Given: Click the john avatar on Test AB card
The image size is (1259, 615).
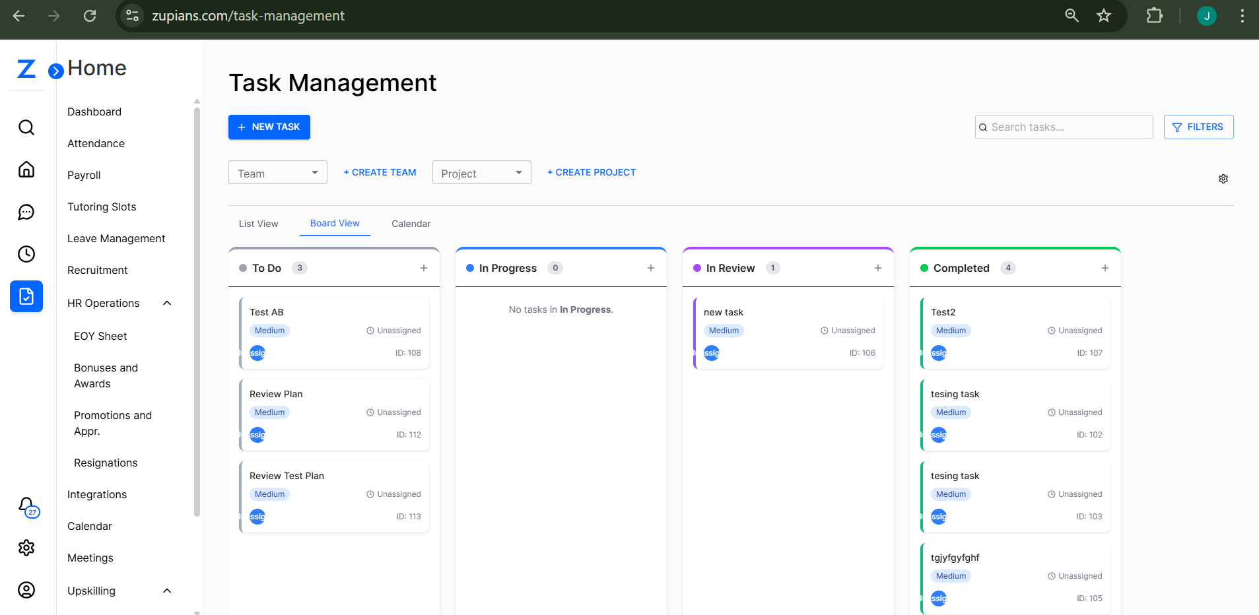Looking at the screenshot, I should click(x=257, y=352).
